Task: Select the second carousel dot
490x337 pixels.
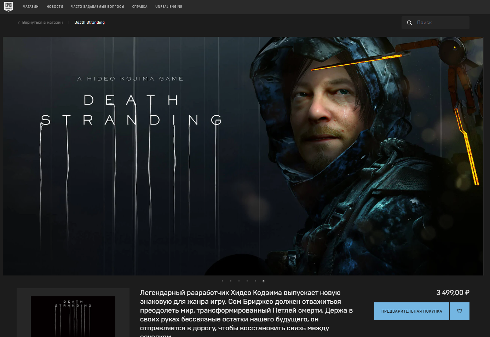Action: click(231, 281)
